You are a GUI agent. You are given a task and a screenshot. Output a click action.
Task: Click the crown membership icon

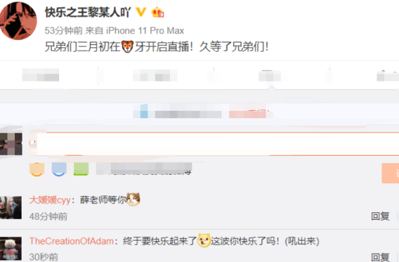tap(157, 12)
